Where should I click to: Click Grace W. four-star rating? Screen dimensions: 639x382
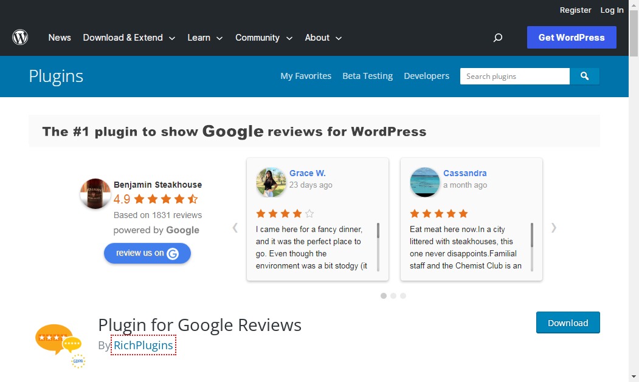point(285,213)
